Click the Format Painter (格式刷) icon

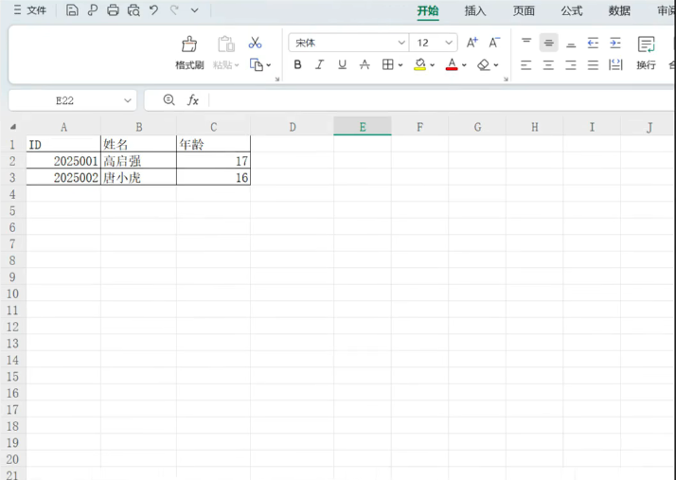[x=189, y=44]
